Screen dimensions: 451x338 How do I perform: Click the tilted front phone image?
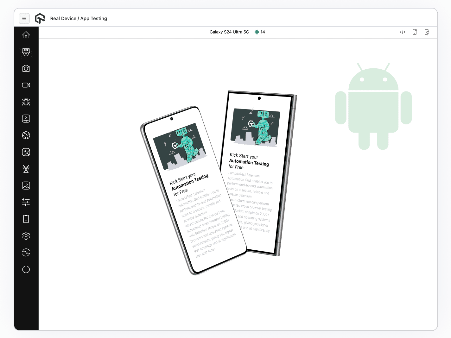pyautogui.click(x=194, y=190)
